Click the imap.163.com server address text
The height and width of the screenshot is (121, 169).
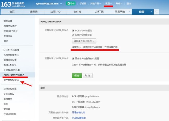coord(93,107)
